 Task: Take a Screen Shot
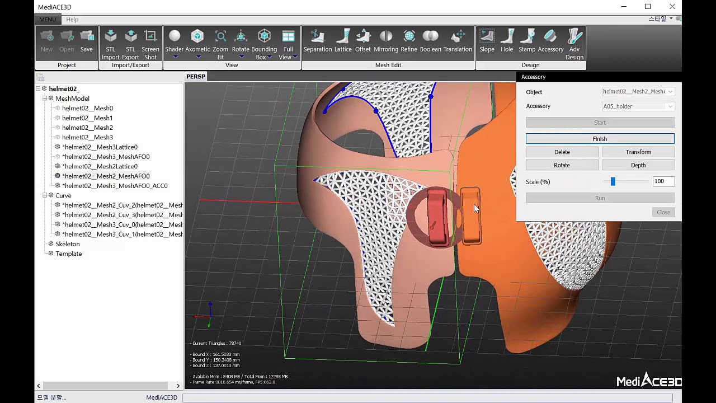coord(150,45)
